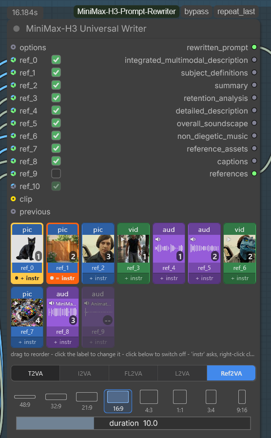Click the non_diegetic_music output socket
Screen dimensions: 271x438
[254, 136]
